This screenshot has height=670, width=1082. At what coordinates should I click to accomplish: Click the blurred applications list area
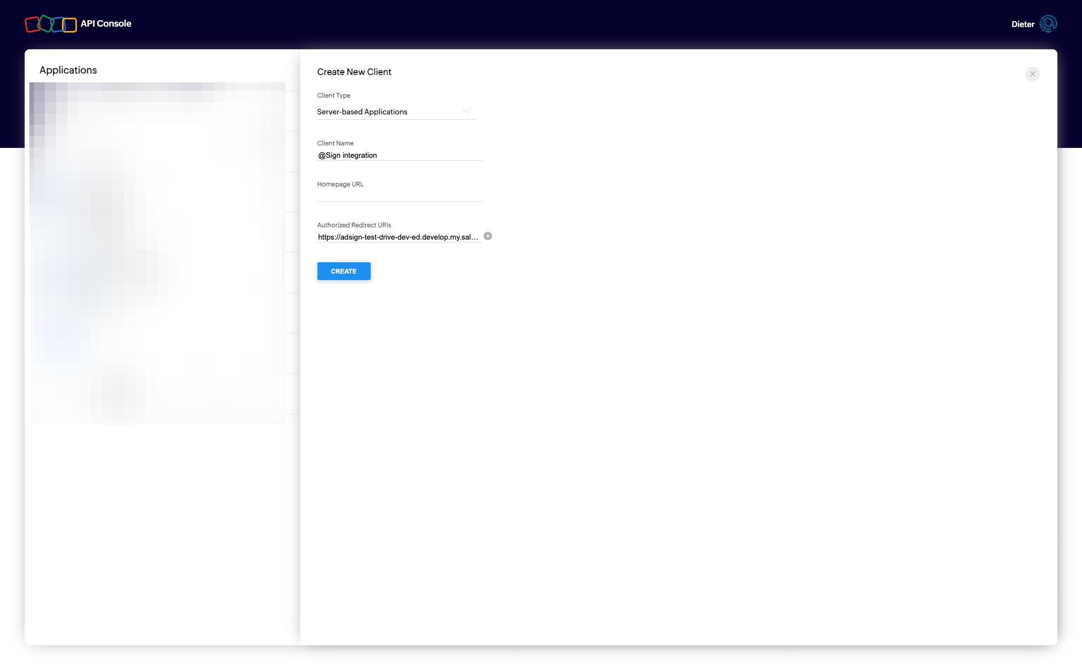[157, 253]
